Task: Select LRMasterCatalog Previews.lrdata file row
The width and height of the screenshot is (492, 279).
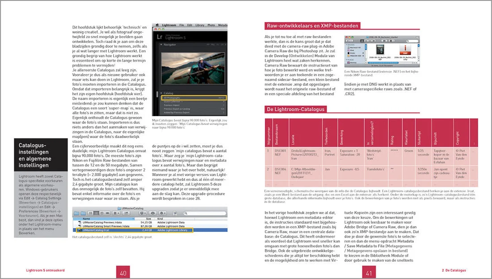Action: point(150,222)
